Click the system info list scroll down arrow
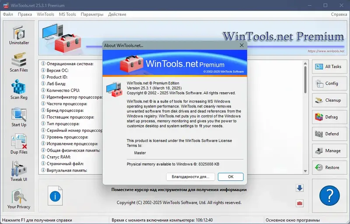This screenshot has width=350, height=224. click(305, 171)
